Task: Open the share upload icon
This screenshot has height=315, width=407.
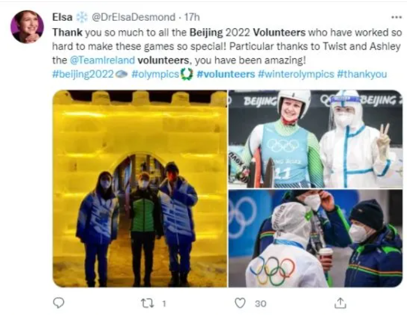Action: coord(340,303)
